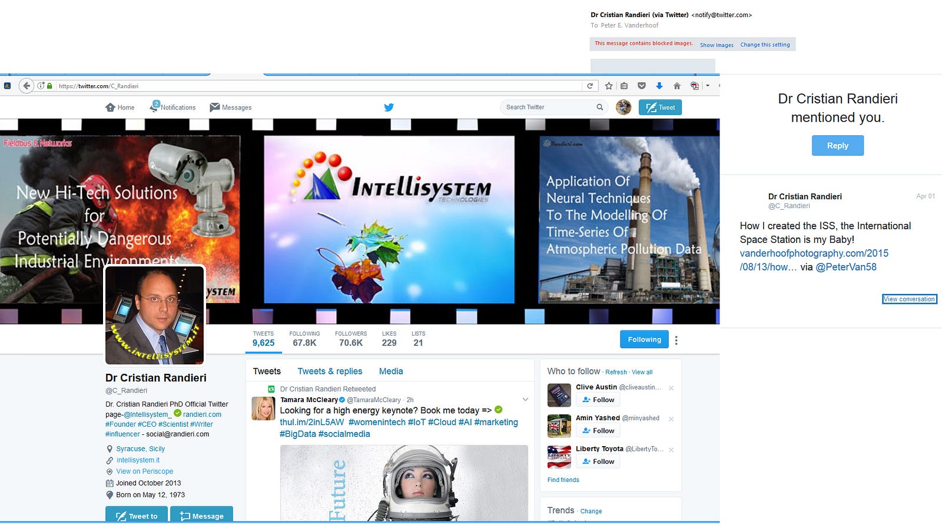Screen dimensions: 942x529
Task: Open the Followers count stat
Action: click(351, 339)
